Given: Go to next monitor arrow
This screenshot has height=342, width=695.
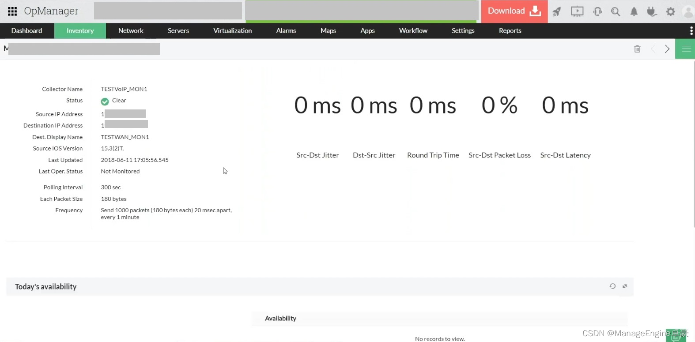Looking at the screenshot, I should pyautogui.click(x=667, y=49).
